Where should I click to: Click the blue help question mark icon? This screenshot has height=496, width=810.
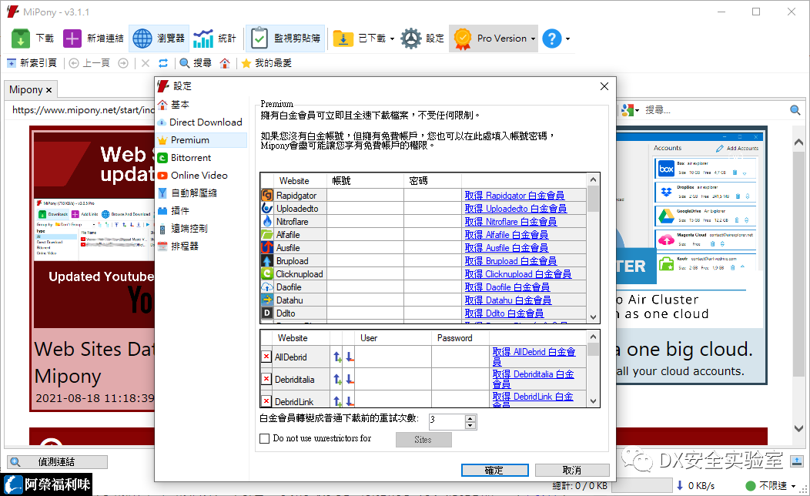552,39
